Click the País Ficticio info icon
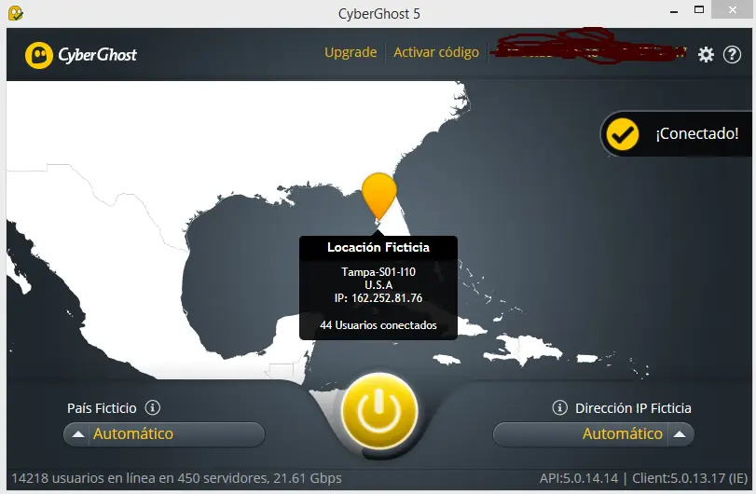The width and height of the screenshot is (756, 494). point(153,407)
